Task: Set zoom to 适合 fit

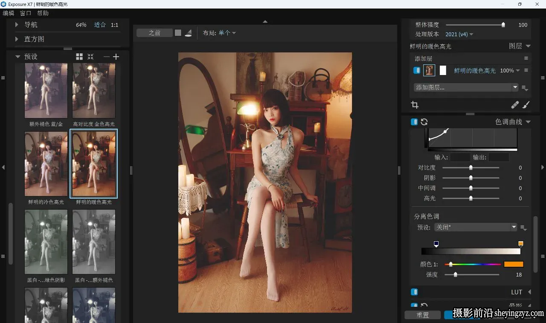Action: tap(100, 25)
